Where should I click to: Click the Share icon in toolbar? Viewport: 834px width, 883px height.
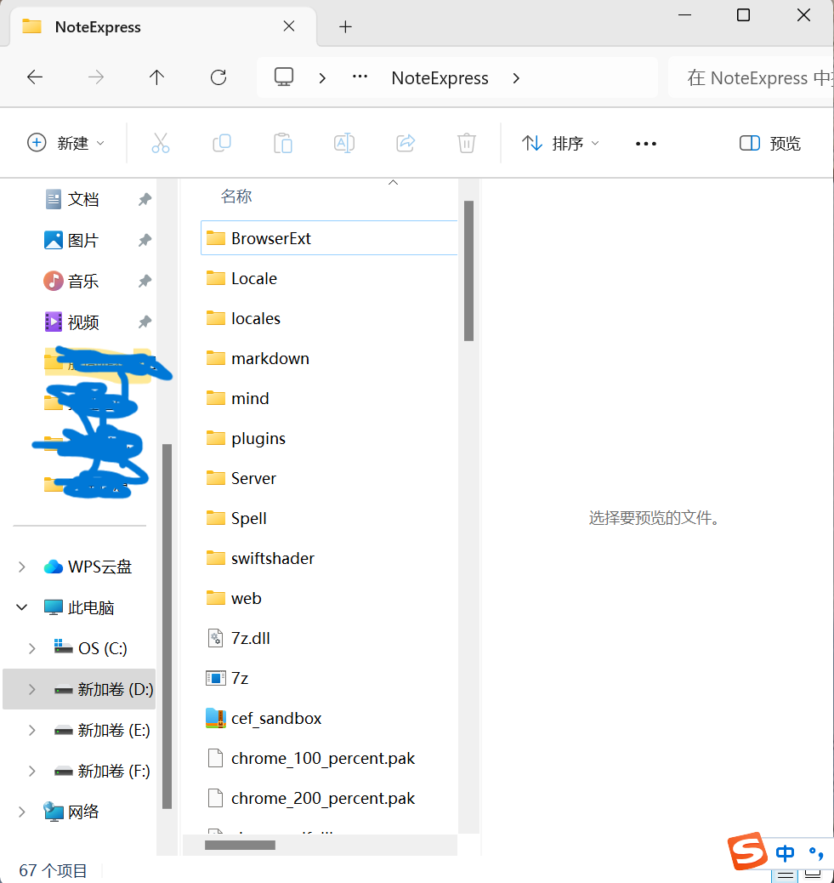[406, 143]
